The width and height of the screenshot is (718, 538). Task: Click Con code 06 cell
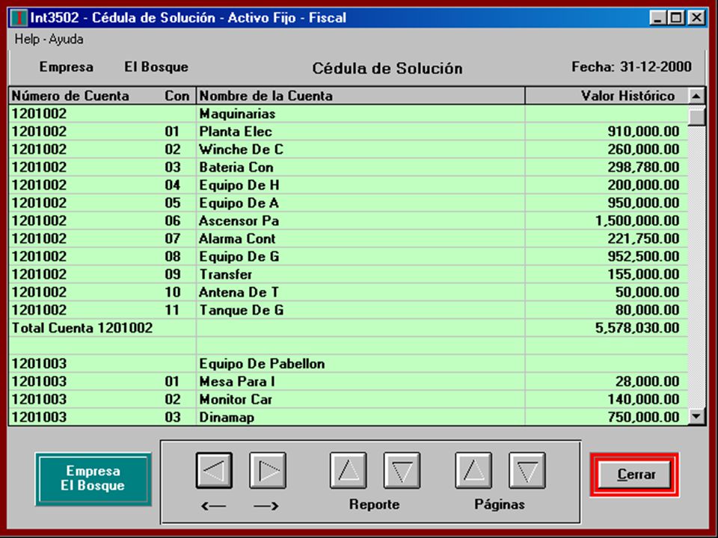pos(173,220)
